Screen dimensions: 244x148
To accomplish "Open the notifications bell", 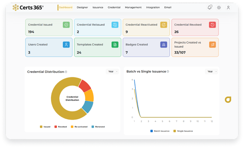I will point(210,7).
